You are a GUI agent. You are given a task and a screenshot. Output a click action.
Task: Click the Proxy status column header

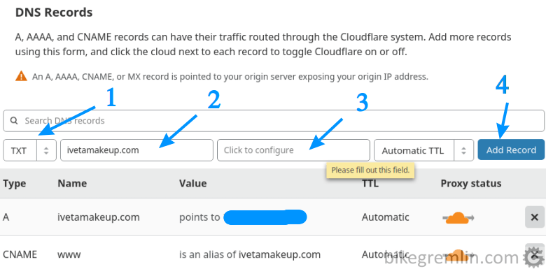pyautogui.click(x=471, y=183)
